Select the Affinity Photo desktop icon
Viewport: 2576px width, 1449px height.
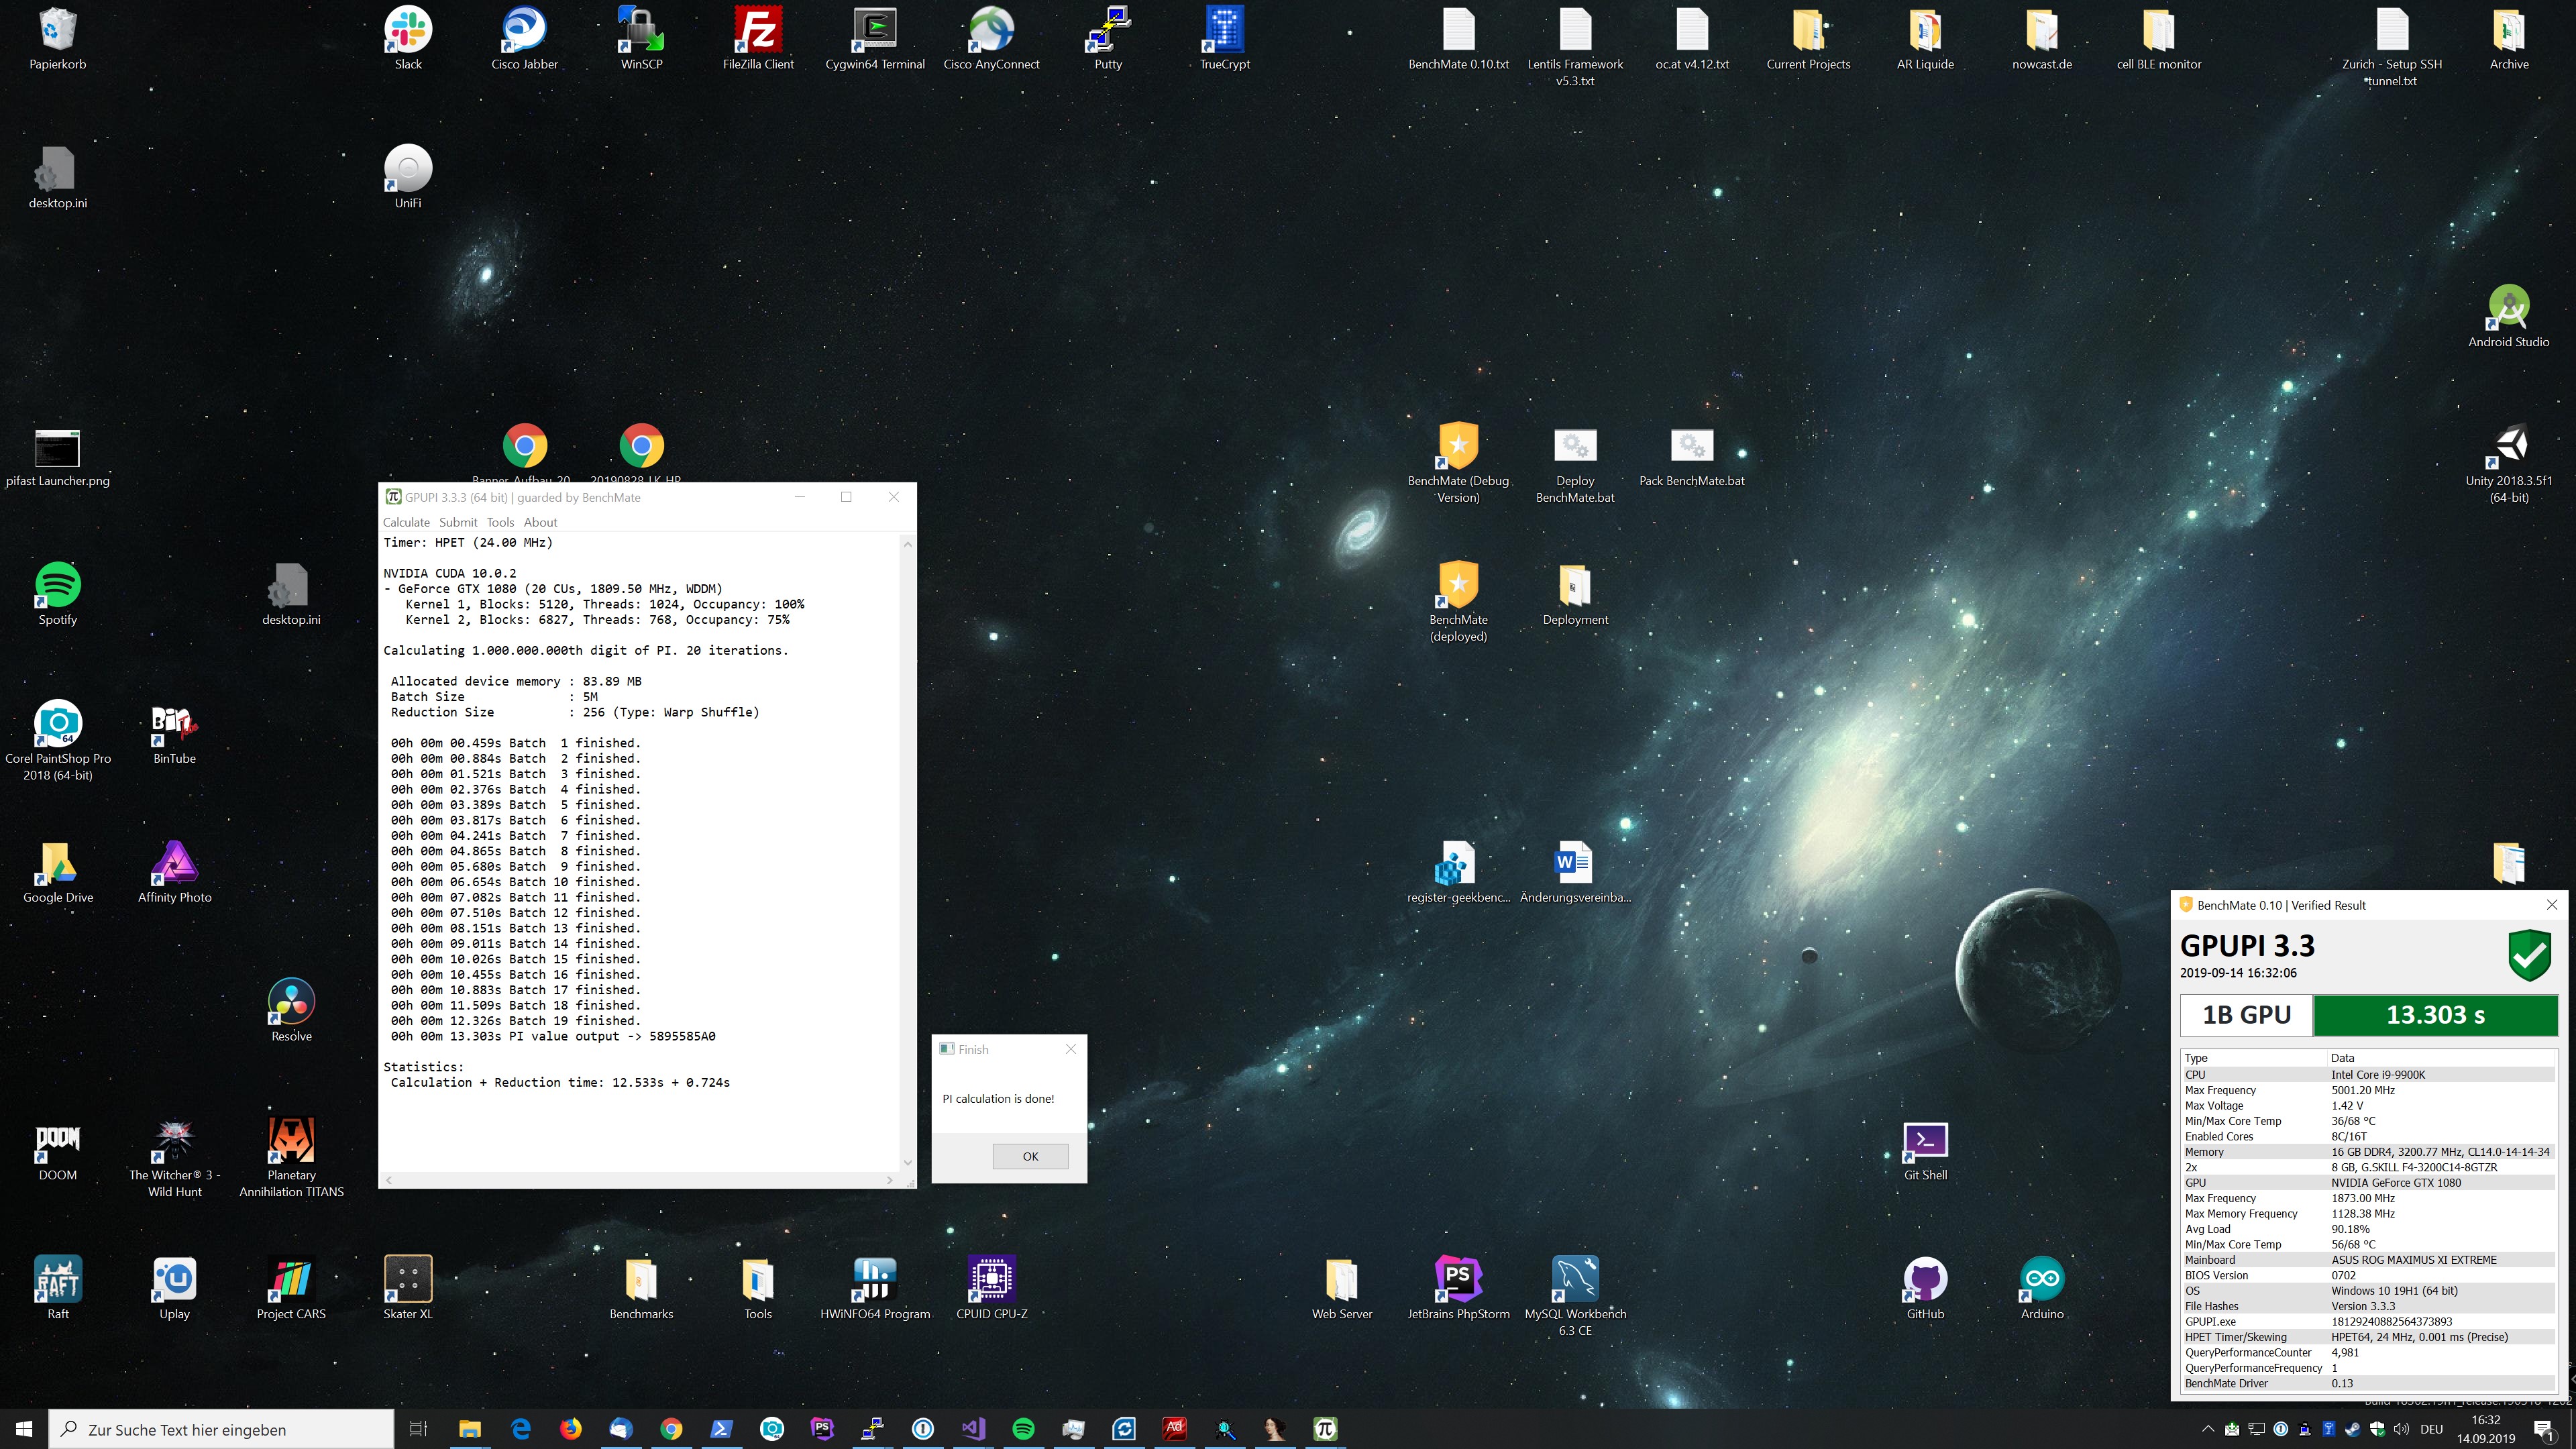(174, 872)
